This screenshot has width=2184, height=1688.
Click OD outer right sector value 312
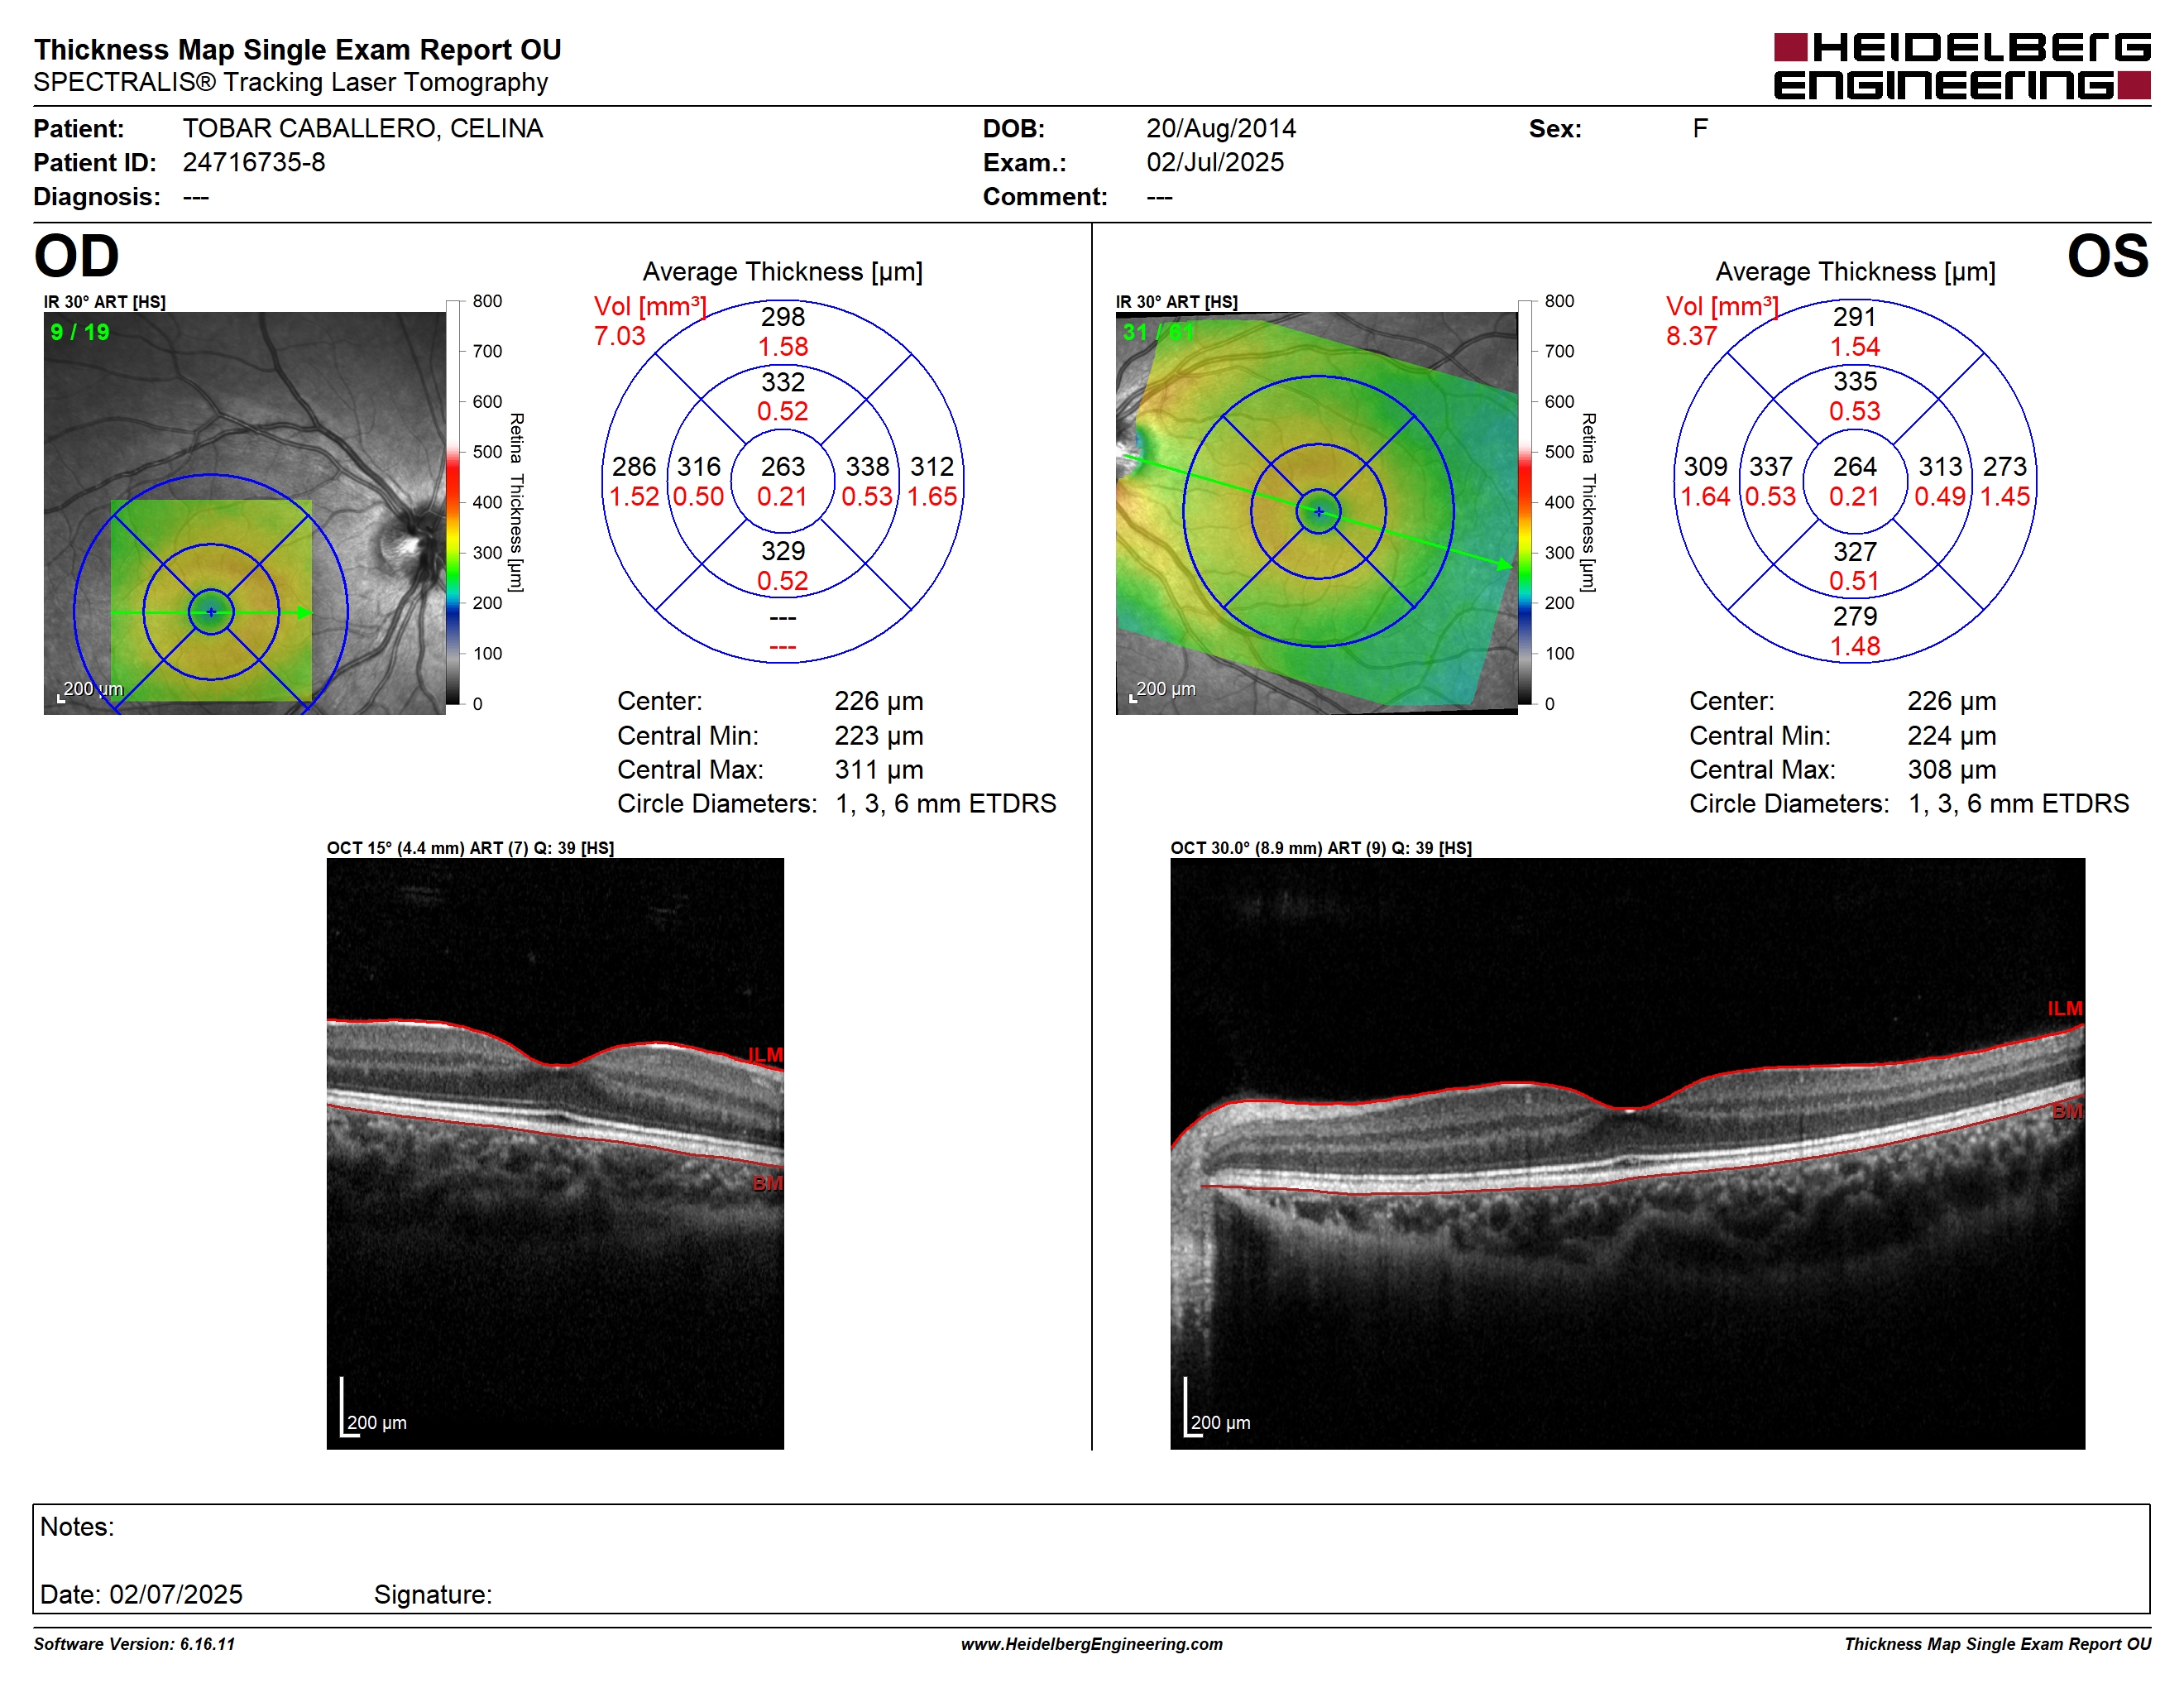click(931, 466)
